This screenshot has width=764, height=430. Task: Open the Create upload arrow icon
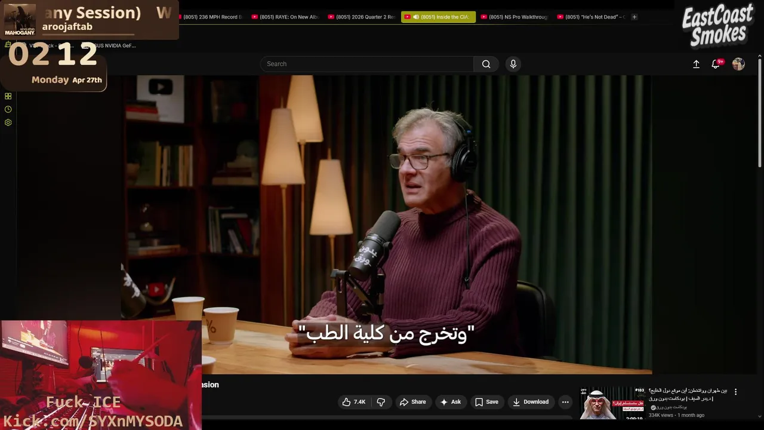pos(696,64)
